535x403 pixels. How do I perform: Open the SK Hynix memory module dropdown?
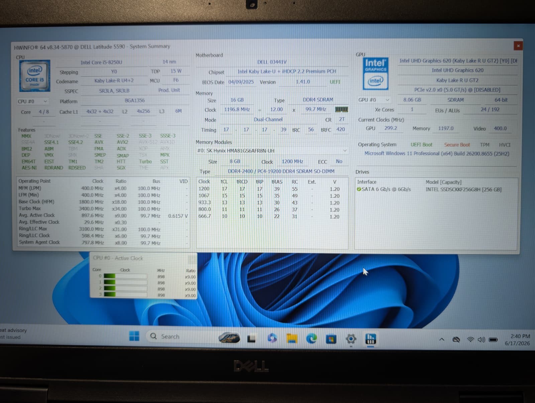272,151
